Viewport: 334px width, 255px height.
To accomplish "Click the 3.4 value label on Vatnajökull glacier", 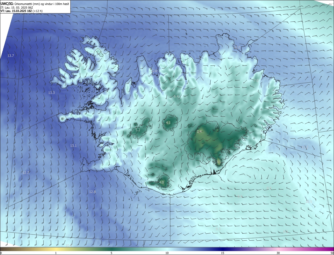I will point(199,132).
